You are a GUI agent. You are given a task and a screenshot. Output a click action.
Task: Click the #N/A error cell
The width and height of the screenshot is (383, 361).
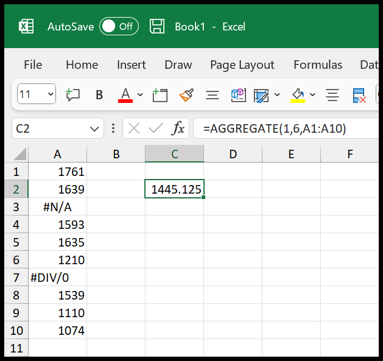point(57,207)
